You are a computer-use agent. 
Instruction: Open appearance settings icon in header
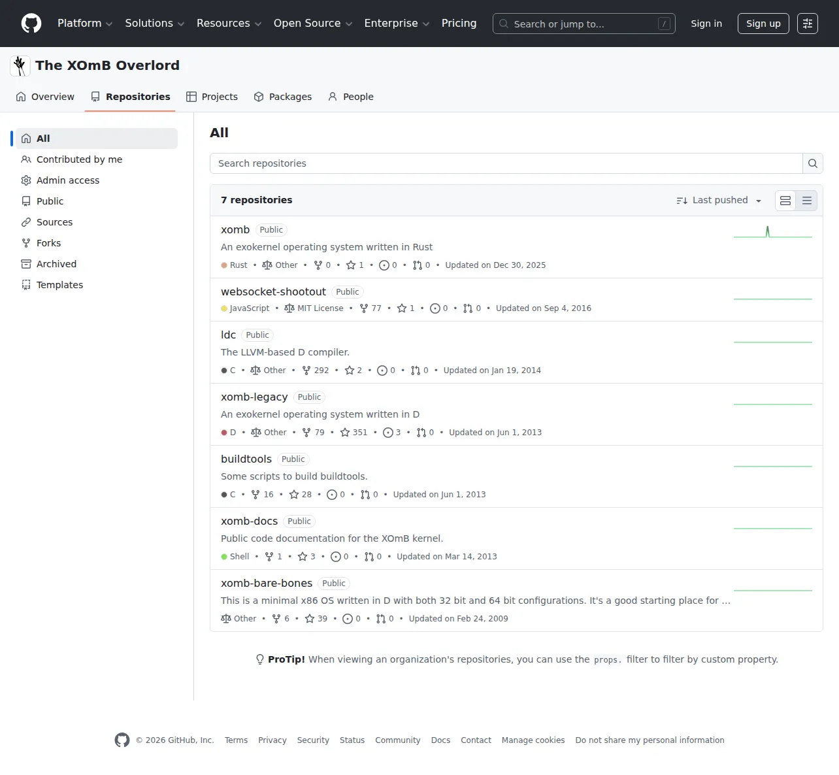pos(808,24)
